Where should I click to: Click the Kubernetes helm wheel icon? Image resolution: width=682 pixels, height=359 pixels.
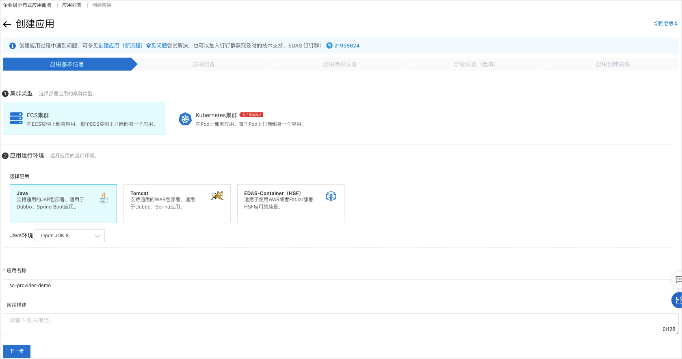pyautogui.click(x=185, y=119)
